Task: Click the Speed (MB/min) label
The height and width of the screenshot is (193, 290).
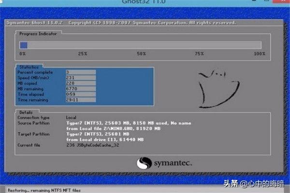Action: 33,78
